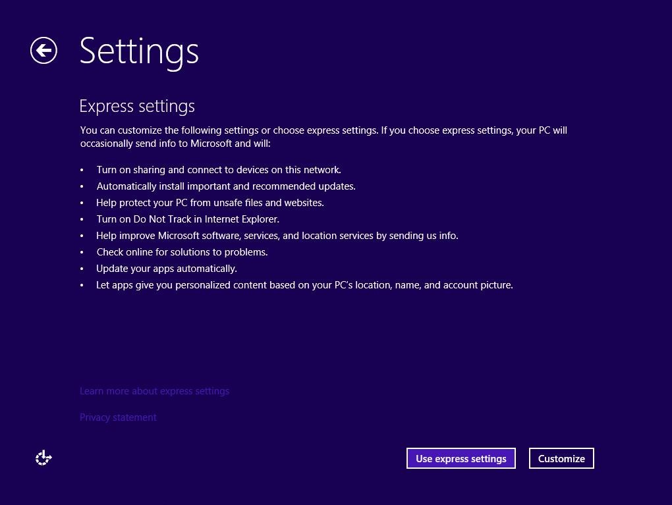Screen dimensions: 672x505
Task: Click the bullet about improving Microsoft software
Action: (x=277, y=235)
